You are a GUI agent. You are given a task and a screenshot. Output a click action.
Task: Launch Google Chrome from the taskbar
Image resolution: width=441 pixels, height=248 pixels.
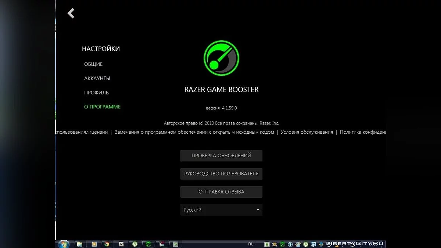tap(107, 244)
